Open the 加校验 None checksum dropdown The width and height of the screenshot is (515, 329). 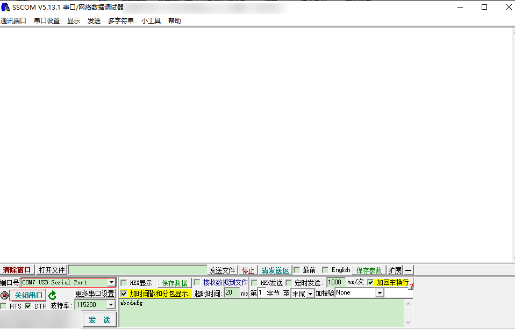click(380, 293)
